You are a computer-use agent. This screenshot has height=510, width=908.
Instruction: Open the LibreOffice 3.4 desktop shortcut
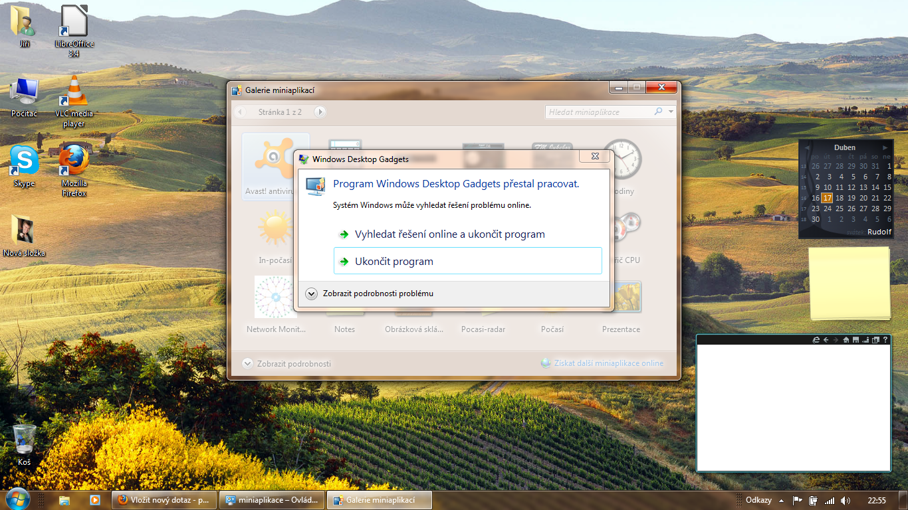coord(74,31)
